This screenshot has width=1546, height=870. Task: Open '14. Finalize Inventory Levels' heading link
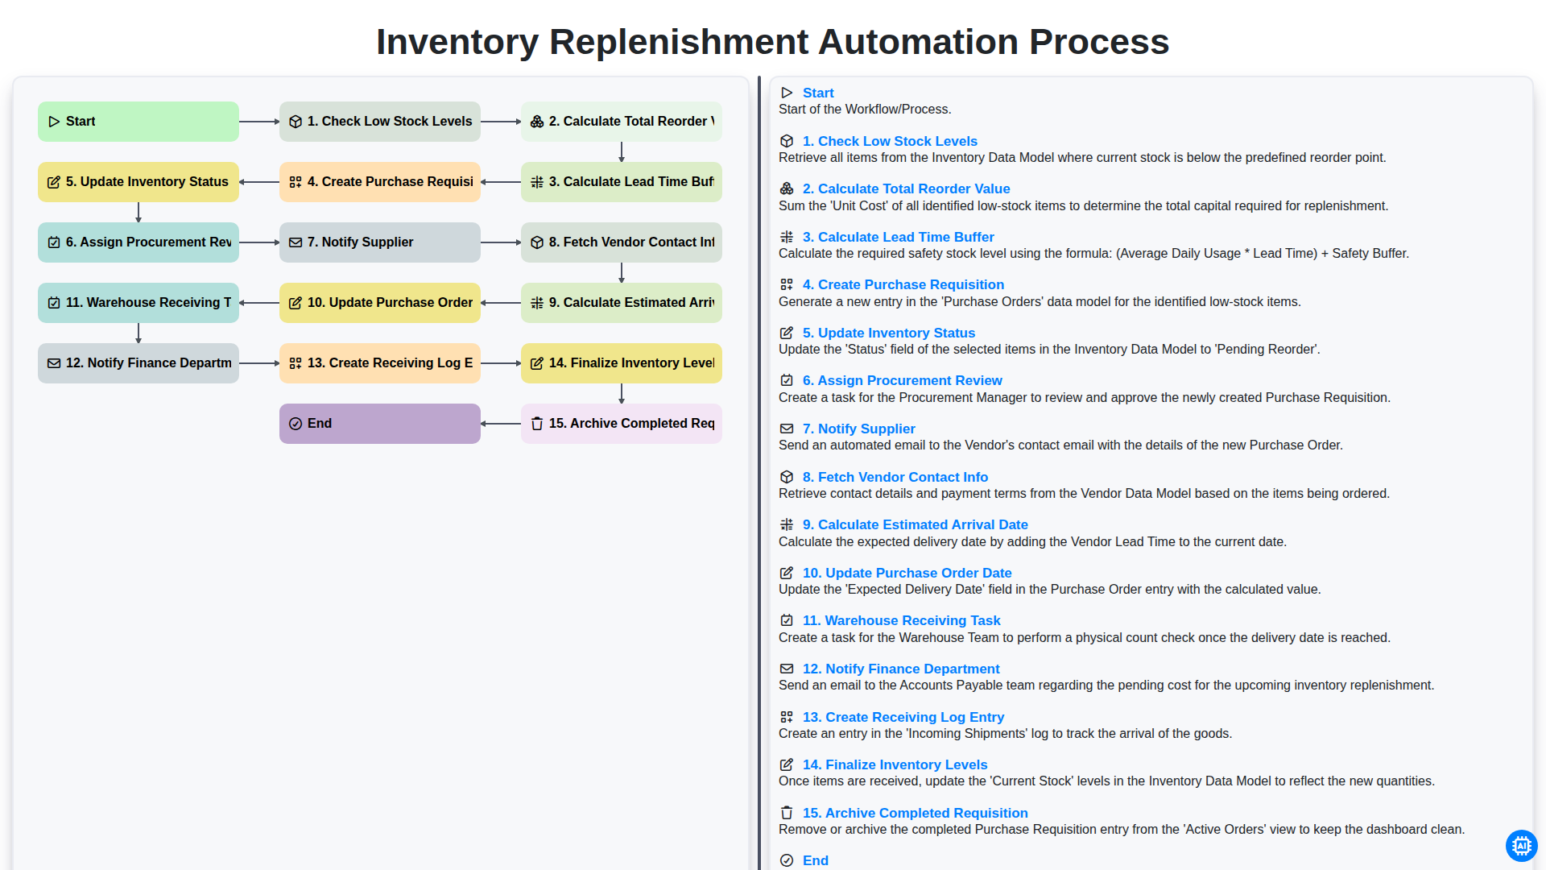coord(895,764)
